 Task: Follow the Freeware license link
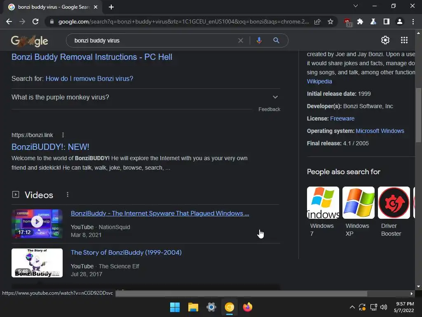tap(342, 118)
